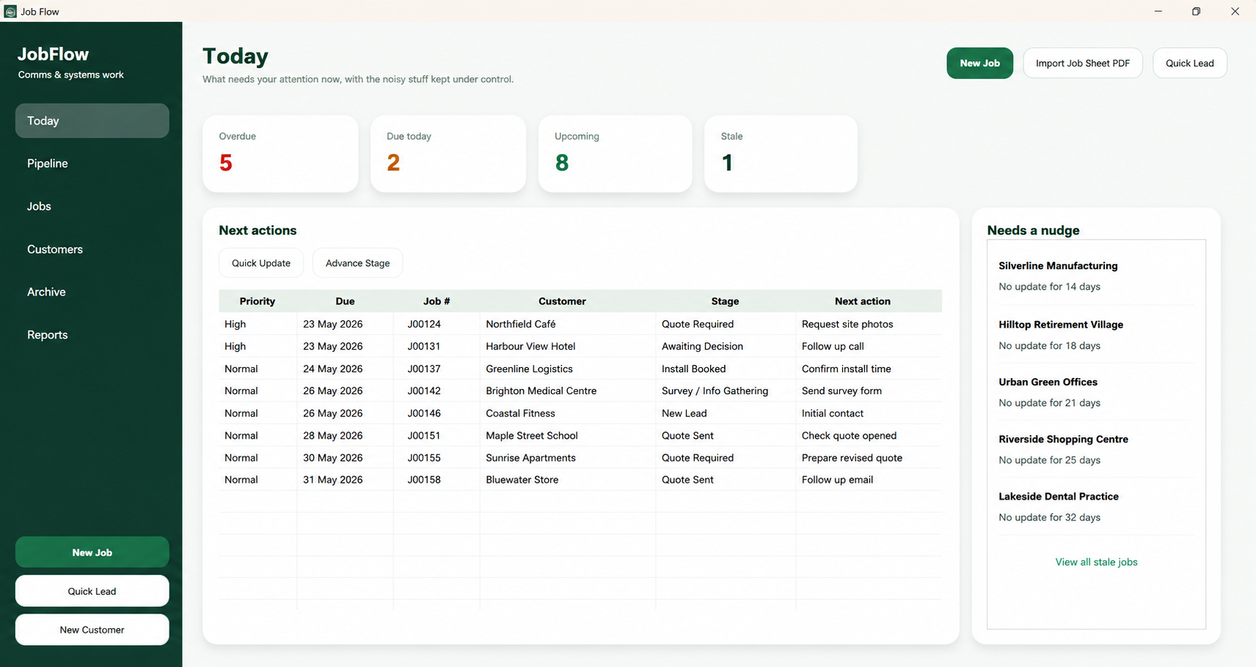Open Urban Green Offices nudge item
Viewport: 1256px width, 667px height.
(x=1096, y=392)
